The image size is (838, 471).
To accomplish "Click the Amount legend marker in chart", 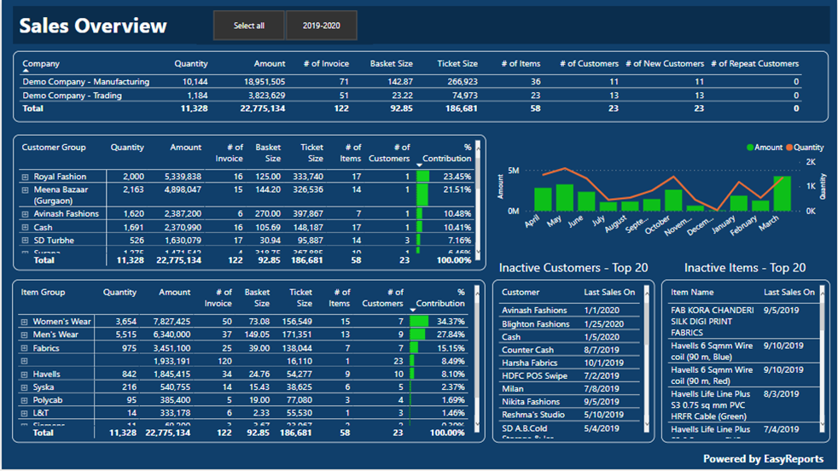I will 750,148.
